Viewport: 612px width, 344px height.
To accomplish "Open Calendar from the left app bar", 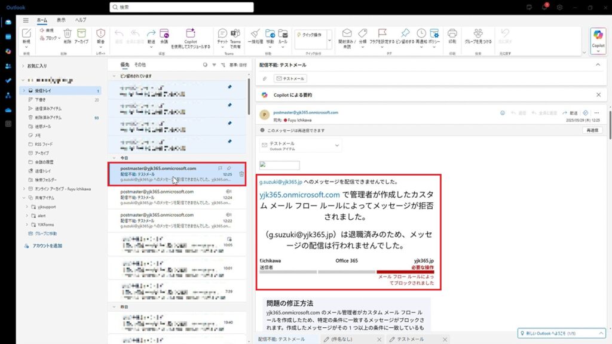I will [x=8, y=37].
